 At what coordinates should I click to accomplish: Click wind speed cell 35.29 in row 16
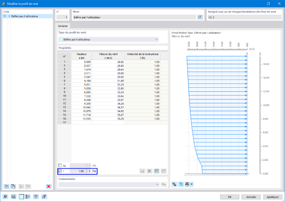point(108,119)
